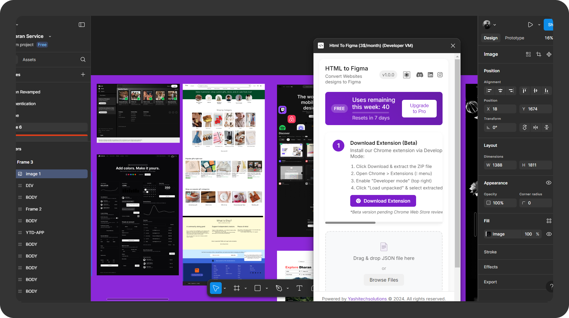Screen dimensions: 569x318
Task: Toggle Image fill visibility eye icon
Action: coord(549,234)
